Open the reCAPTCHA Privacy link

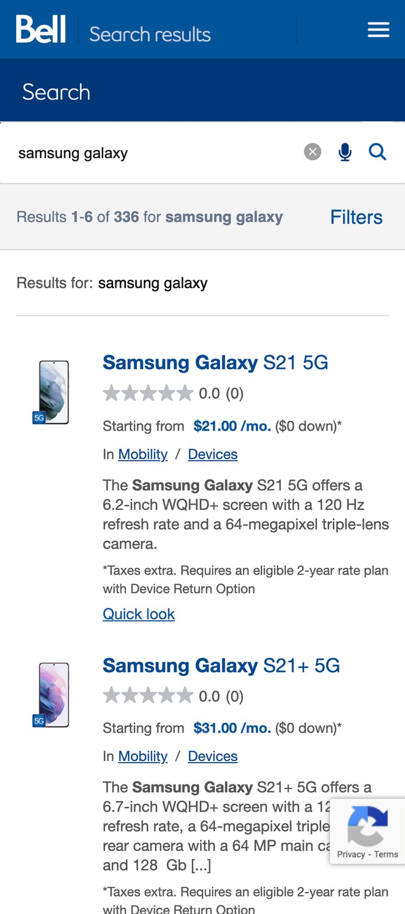pyautogui.click(x=351, y=854)
